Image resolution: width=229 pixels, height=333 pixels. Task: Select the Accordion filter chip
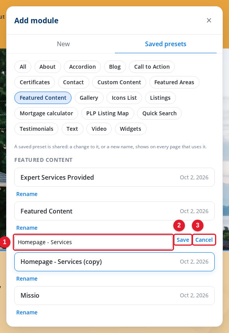point(82,67)
